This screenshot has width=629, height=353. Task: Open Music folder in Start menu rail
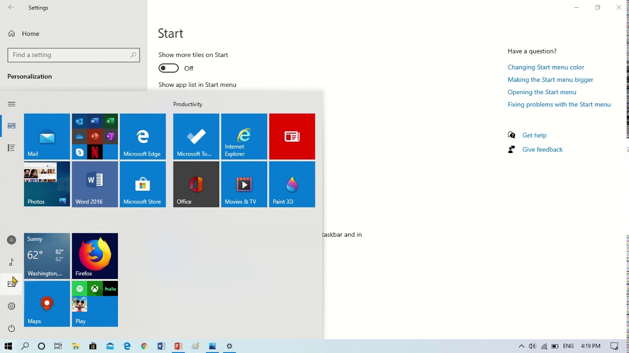[x=11, y=262]
